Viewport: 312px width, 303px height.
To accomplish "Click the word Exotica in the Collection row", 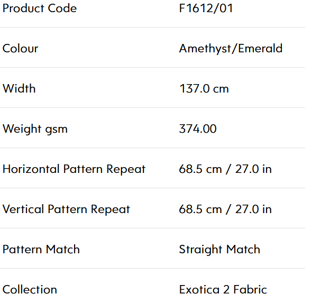I will coord(199,290).
